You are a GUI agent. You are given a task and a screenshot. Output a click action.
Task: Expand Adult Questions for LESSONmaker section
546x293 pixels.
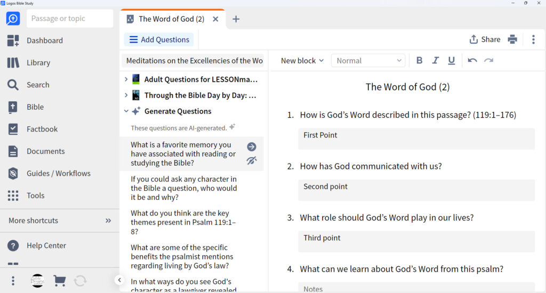126,79
